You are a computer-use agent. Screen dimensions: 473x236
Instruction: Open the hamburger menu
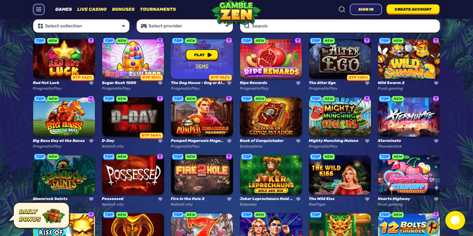(39, 9)
